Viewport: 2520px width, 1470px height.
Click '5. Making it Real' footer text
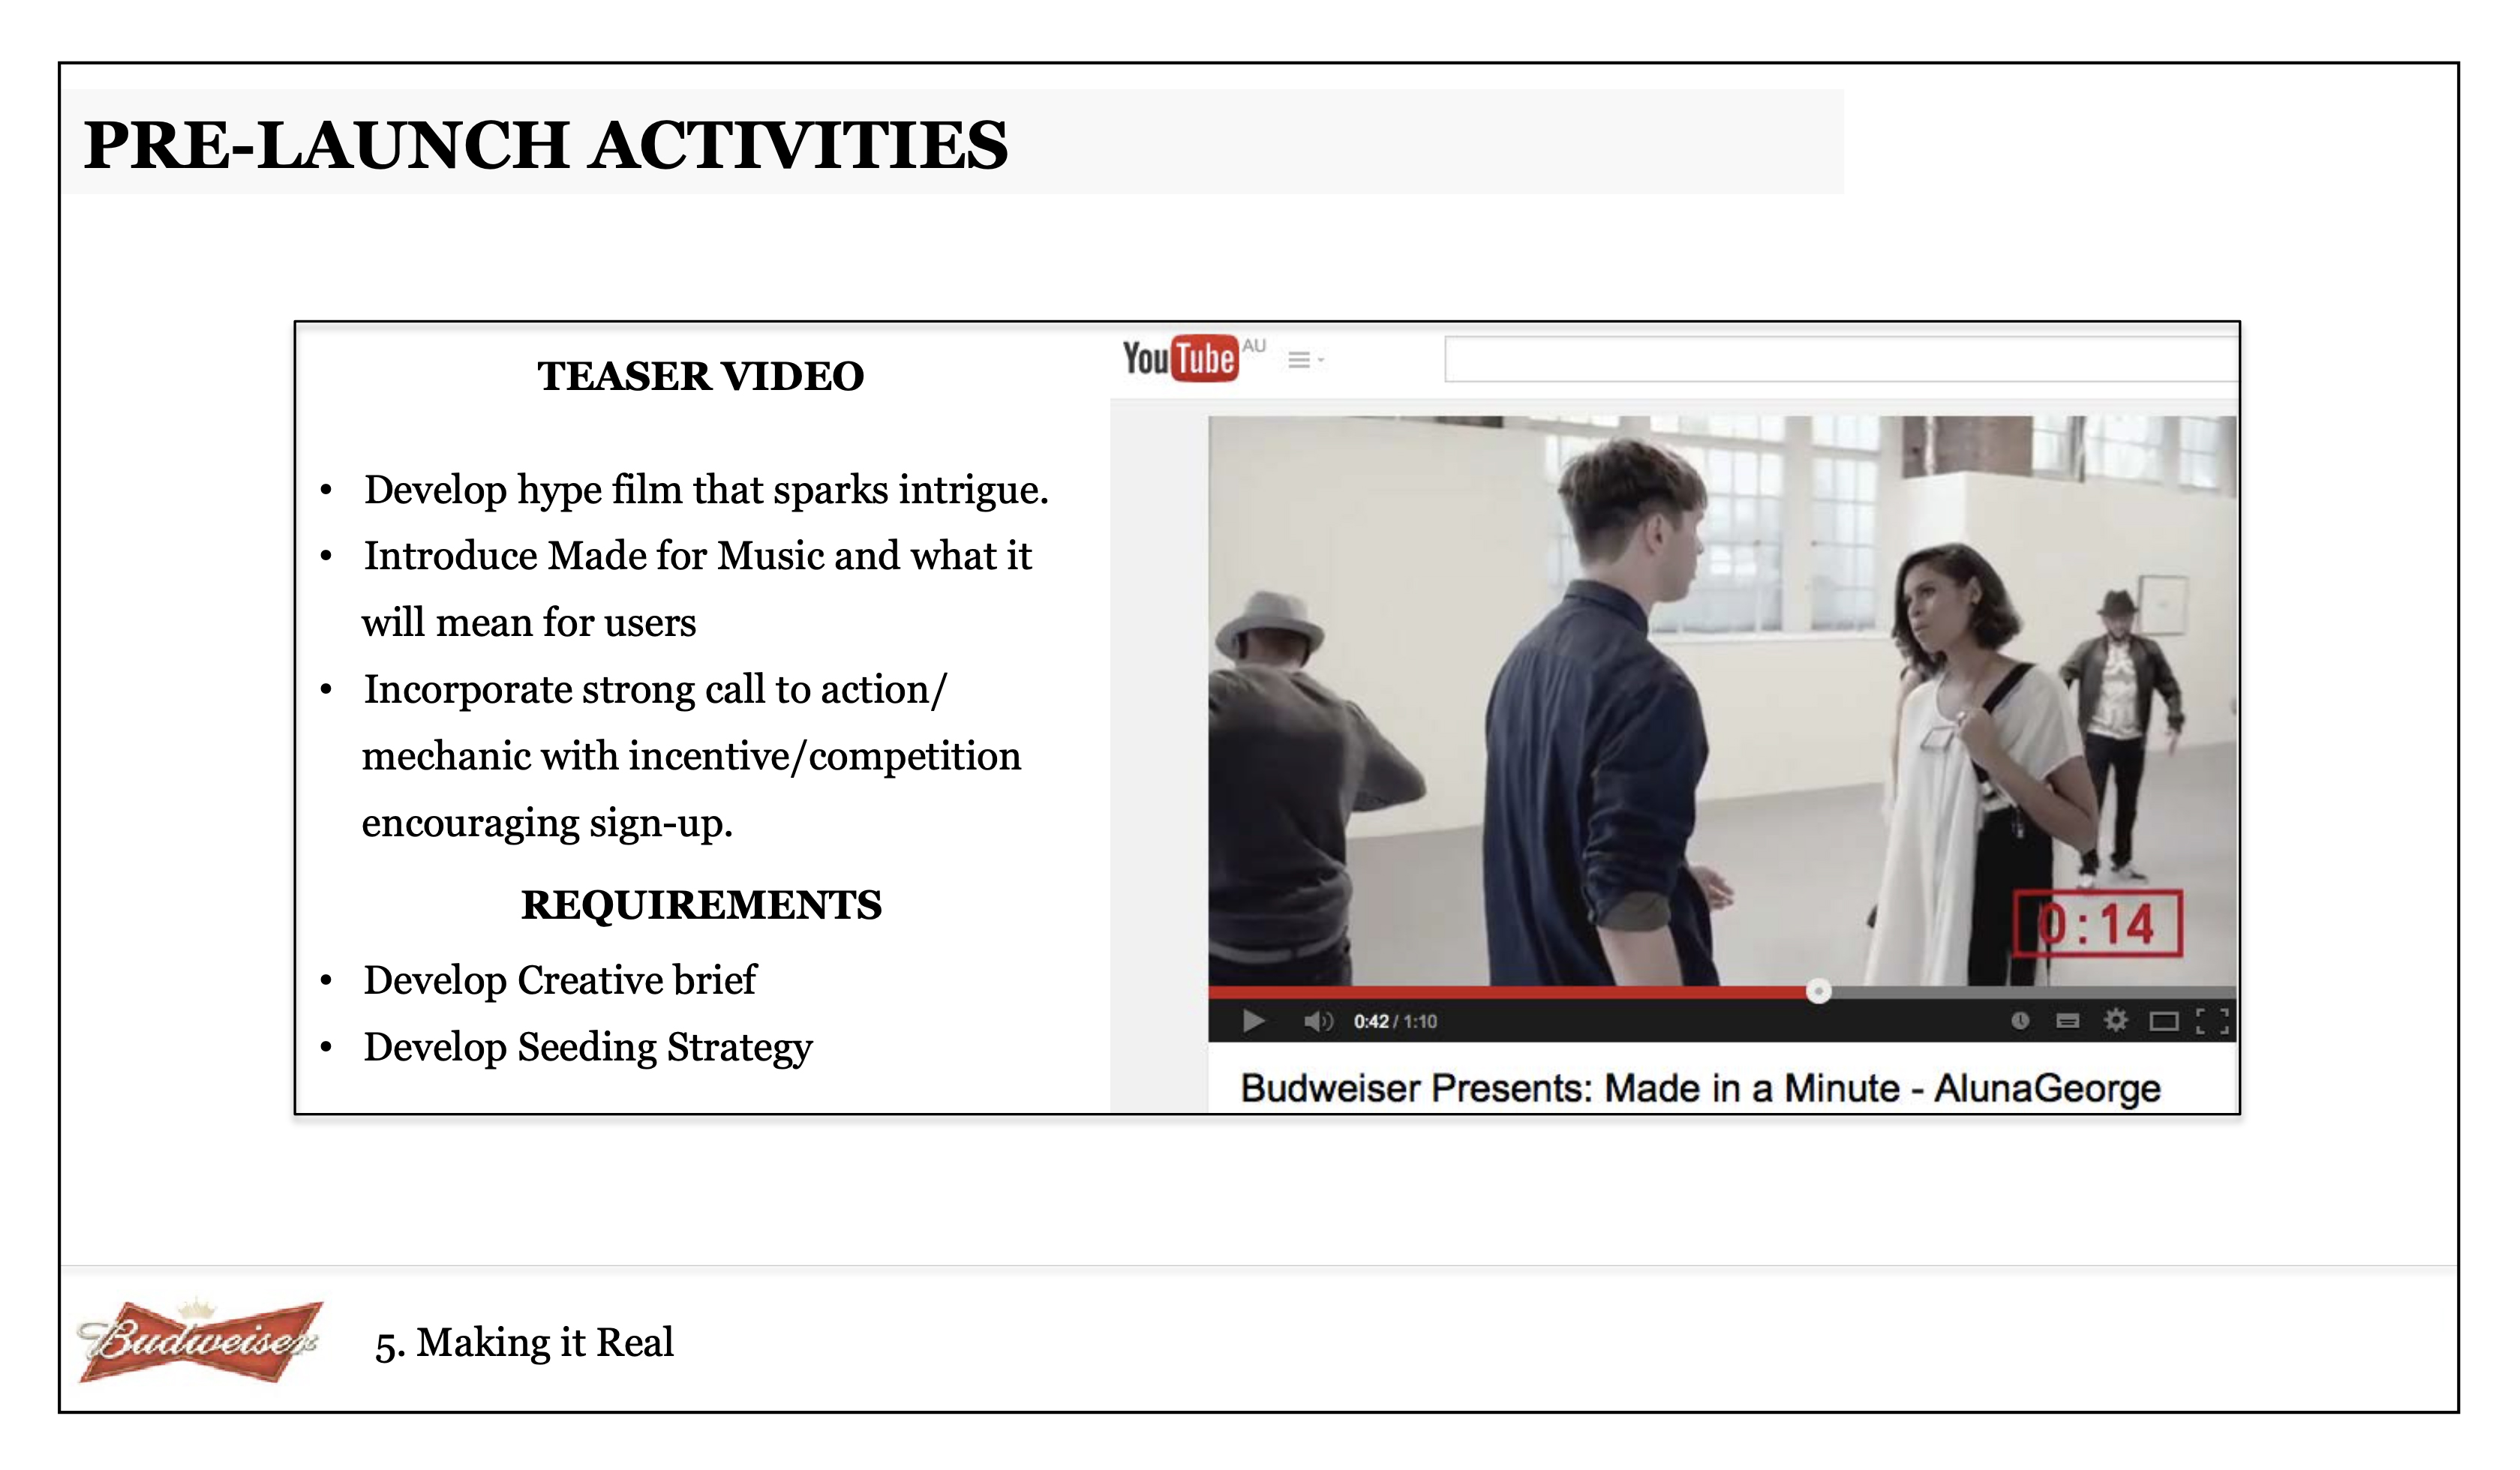pyautogui.click(x=524, y=1343)
